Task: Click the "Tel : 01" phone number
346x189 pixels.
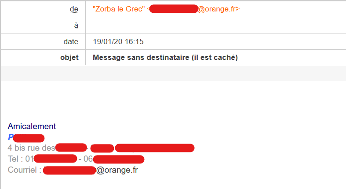Action: point(21,159)
